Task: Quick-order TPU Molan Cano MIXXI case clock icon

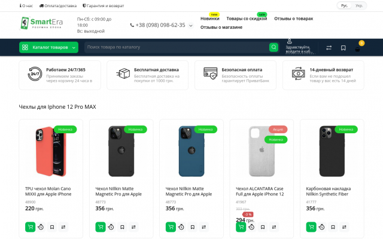Action: pyautogui.click(x=41, y=227)
